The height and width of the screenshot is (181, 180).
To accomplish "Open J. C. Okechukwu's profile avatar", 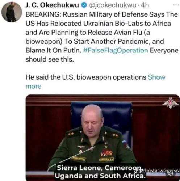I will coord(12,12).
